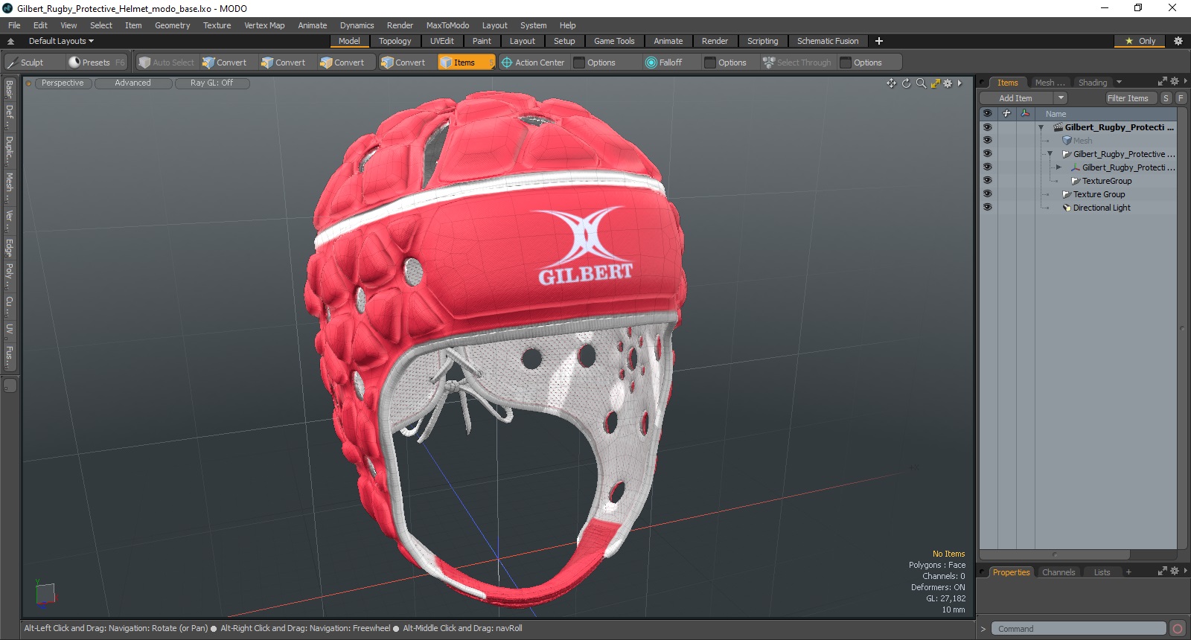Image resolution: width=1191 pixels, height=640 pixels.
Task: Toggle visibility of the Mesh item
Action: [987, 140]
